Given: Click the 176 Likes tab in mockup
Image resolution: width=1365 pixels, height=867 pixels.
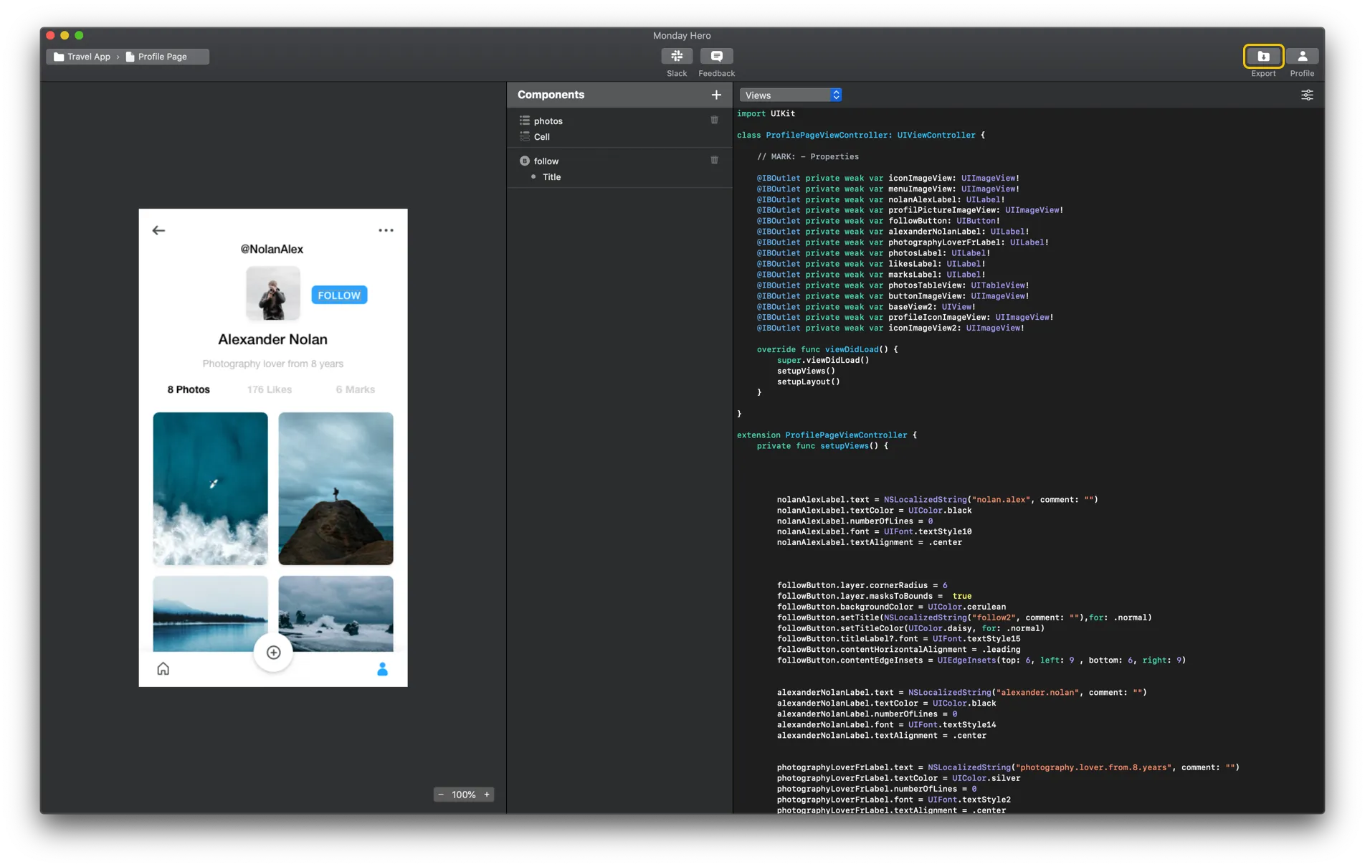Looking at the screenshot, I should (270, 389).
